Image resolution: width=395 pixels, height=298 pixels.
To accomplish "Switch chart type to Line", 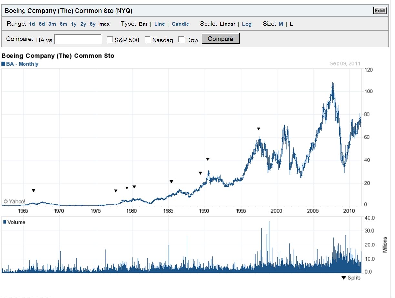I will coord(159,24).
